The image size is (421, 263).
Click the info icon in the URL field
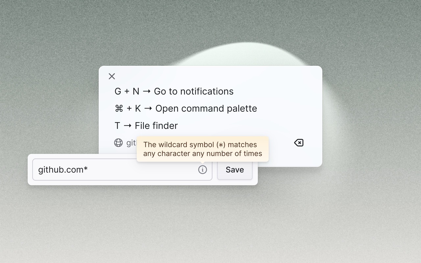pos(203,170)
